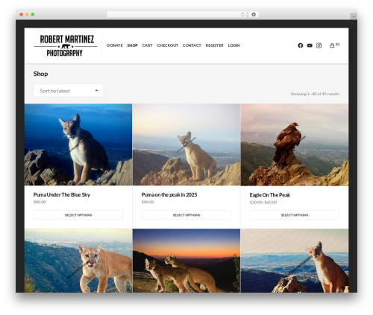This screenshot has height=315, width=373.
Task: Click the price under Puma on the peak in 2025
Action: point(148,202)
